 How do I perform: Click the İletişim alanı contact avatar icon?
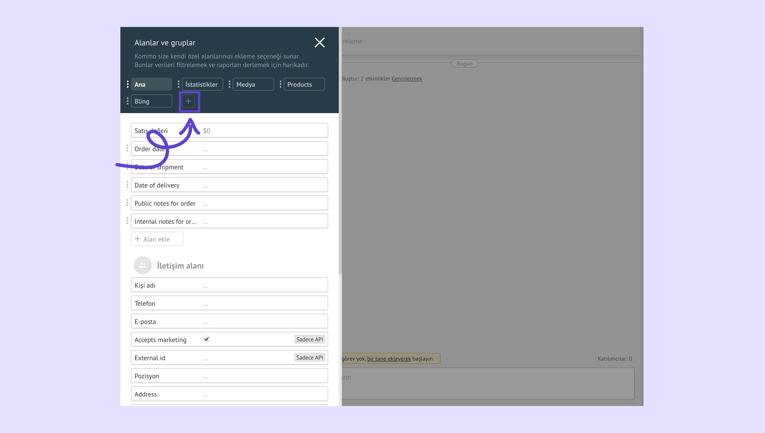(x=143, y=265)
